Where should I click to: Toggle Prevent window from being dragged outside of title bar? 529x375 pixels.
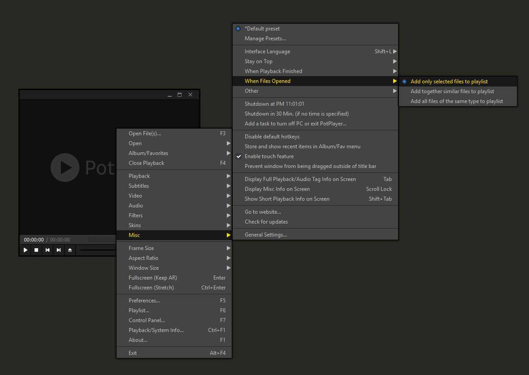(x=316, y=166)
